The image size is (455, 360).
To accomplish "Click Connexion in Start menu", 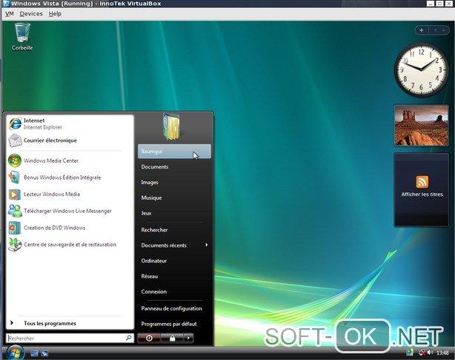I will (x=154, y=292).
